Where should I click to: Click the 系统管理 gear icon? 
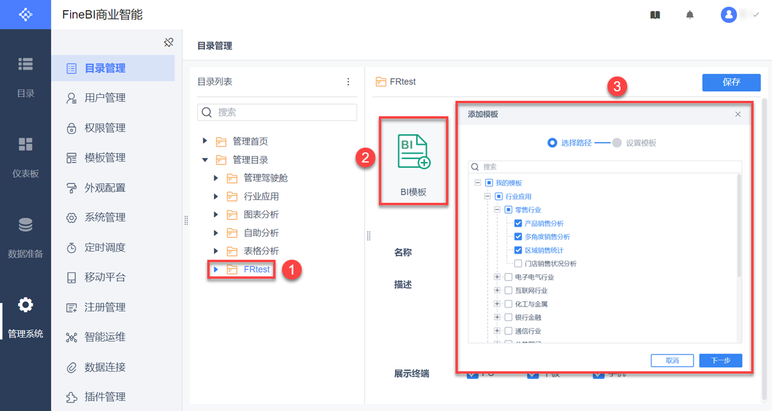(x=71, y=218)
